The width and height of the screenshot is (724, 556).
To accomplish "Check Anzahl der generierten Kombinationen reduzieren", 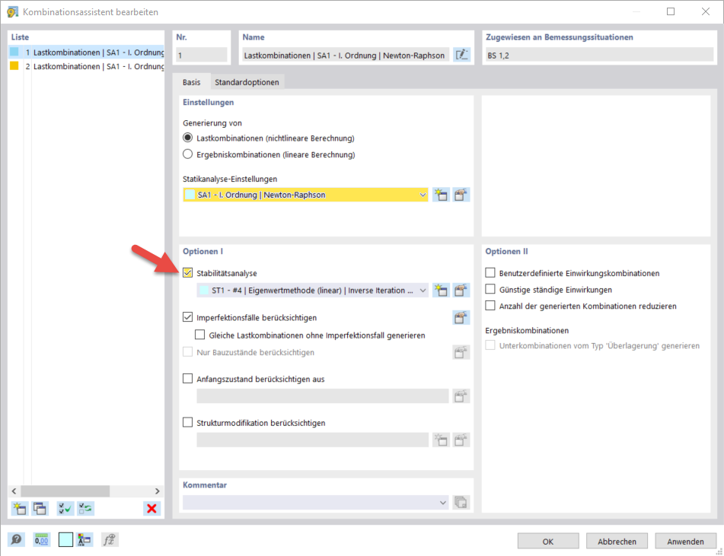I will [490, 306].
